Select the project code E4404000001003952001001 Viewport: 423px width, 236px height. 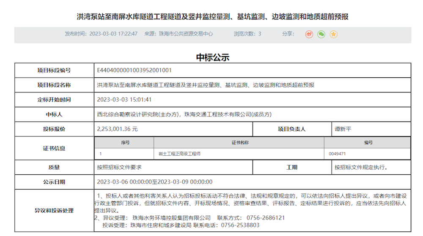click(x=134, y=70)
